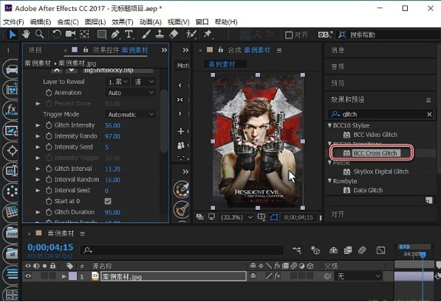
Task: Click the car sidebar icon
Action: coord(12,69)
